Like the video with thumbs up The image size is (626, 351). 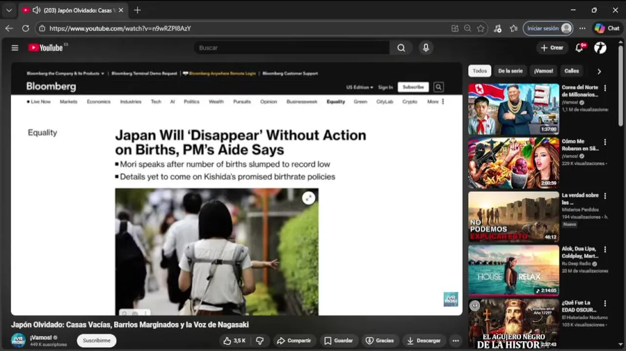point(234,341)
